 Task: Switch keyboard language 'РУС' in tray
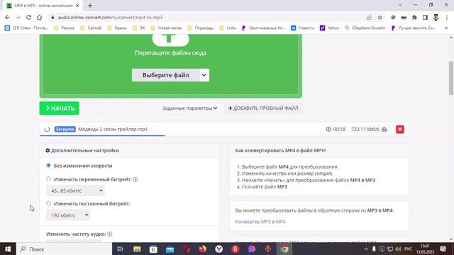pyautogui.click(x=409, y=249)
